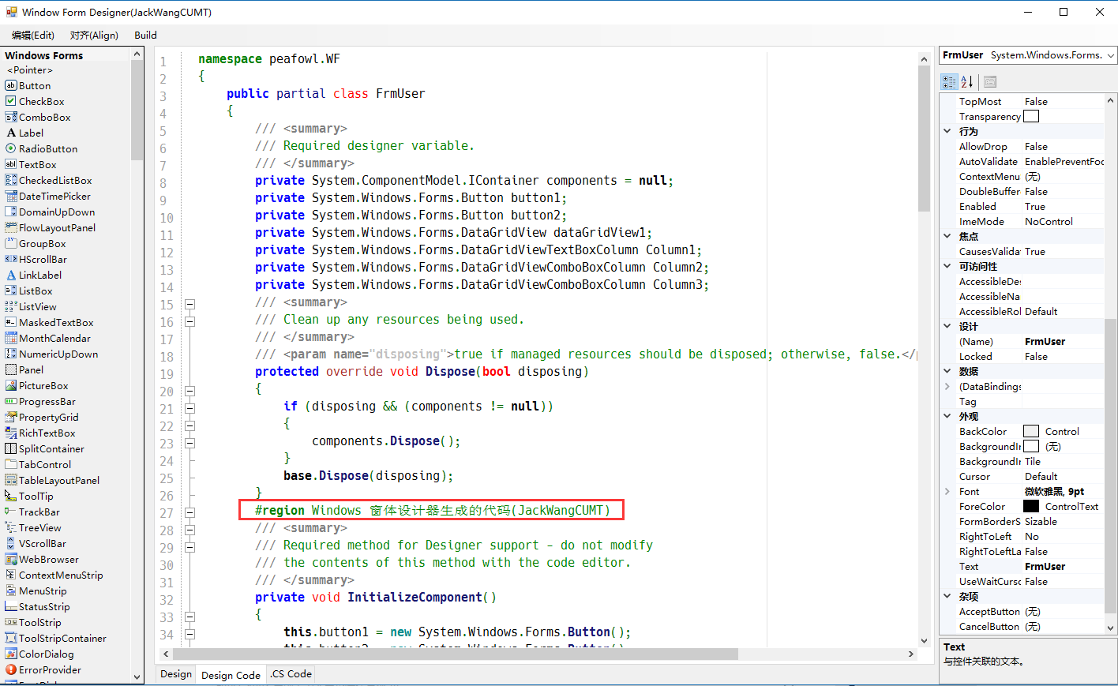
Task: Click the toolbox scroll down arrow
Action: pyautogui.click(x=137, y=677)
